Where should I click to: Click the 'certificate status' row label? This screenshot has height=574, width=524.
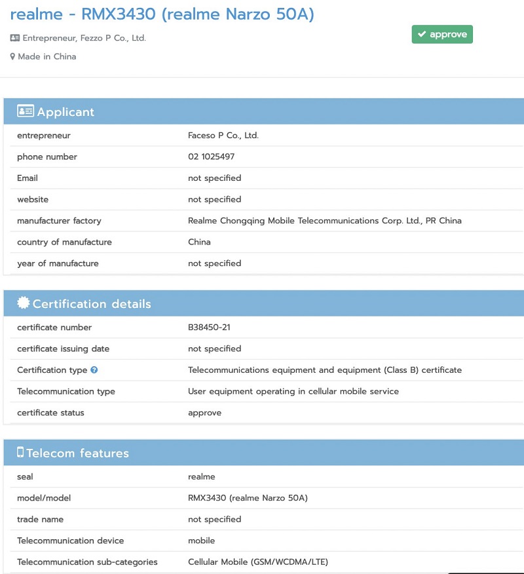[x=50, y=413]
